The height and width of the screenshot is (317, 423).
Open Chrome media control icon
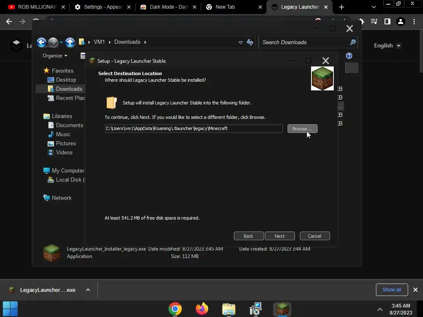tap(374, 21)
